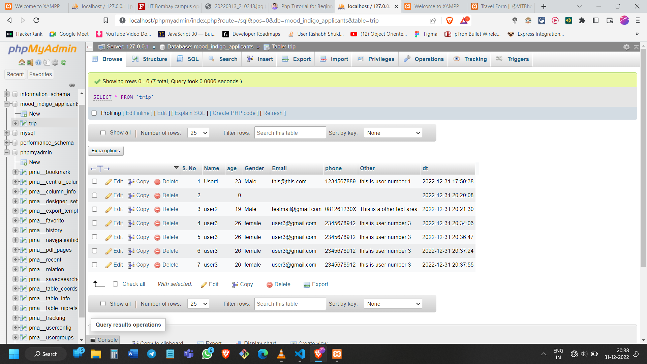Open Brave wallet icon in toolbar

(610, 21)
